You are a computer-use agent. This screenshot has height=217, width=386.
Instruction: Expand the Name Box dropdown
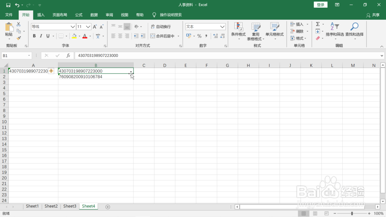point(29,56)
